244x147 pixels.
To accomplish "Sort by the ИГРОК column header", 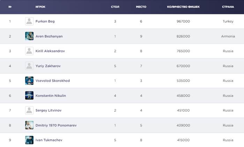I will click(40, 7).
